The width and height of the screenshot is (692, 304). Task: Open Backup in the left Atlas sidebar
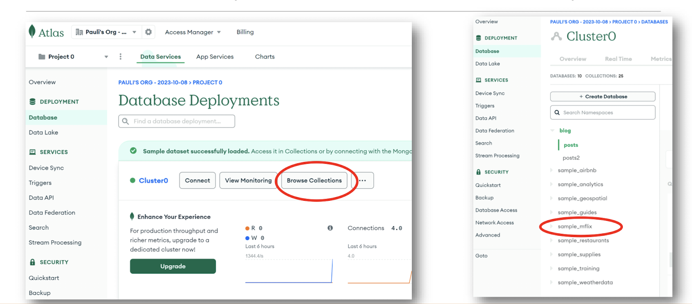click(40, 293)
